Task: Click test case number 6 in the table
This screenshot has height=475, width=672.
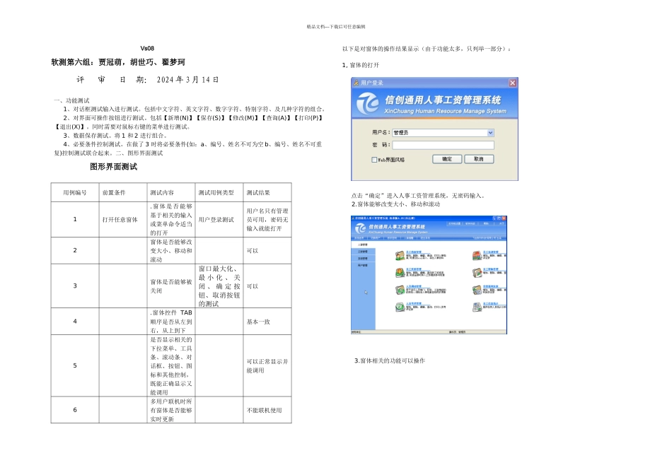Action: point(75,410)
